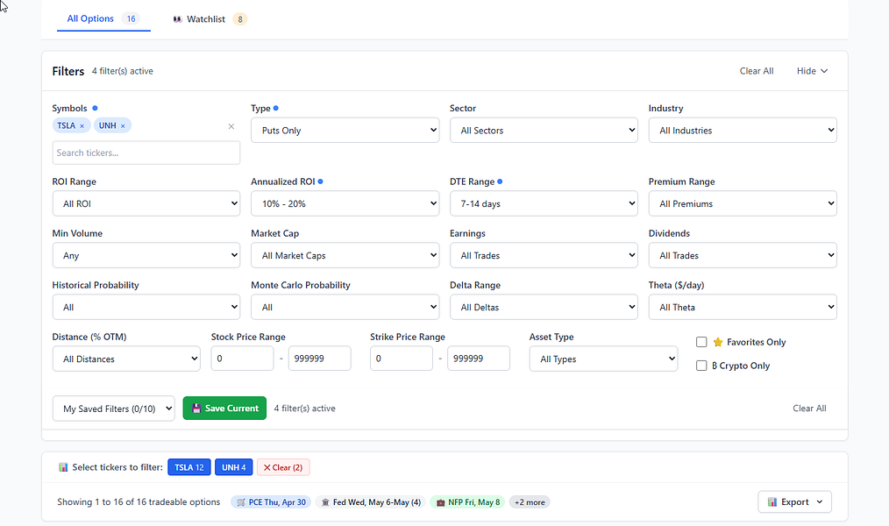Open the Type dropdown showing Puts Only

(345, 131)
